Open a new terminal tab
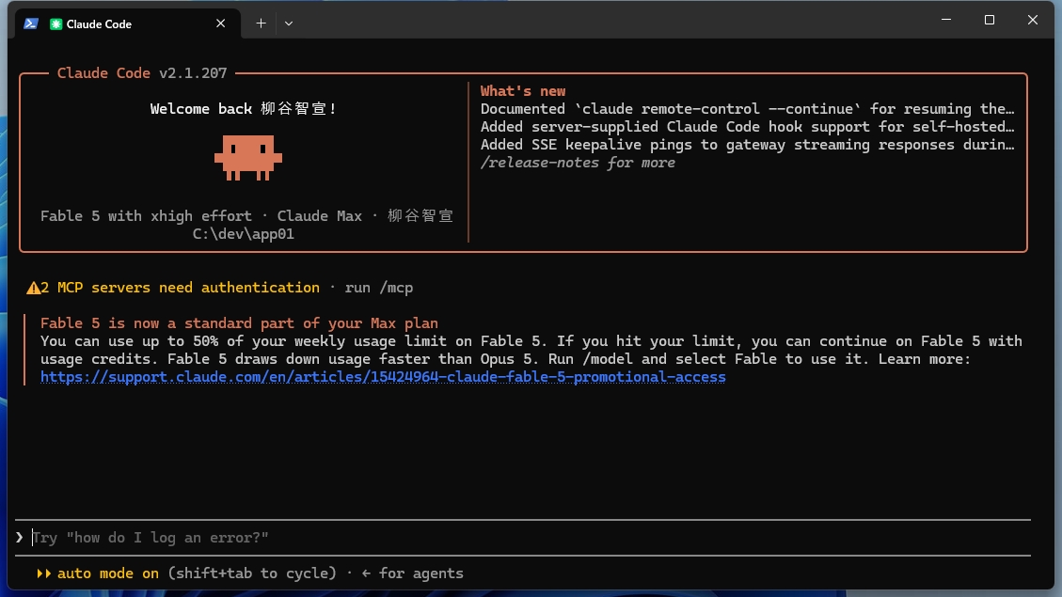This screenshot has width=1062, height=597. click(x=261, y=24)
